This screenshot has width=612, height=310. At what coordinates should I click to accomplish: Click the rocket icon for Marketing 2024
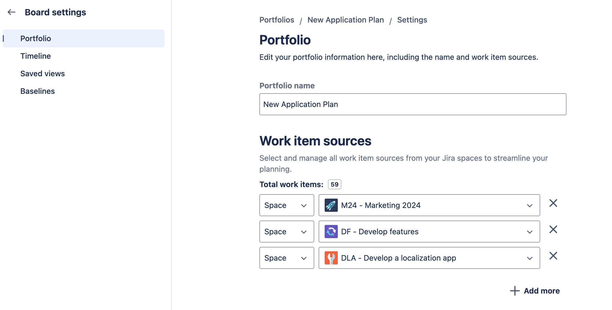point(331,205)
